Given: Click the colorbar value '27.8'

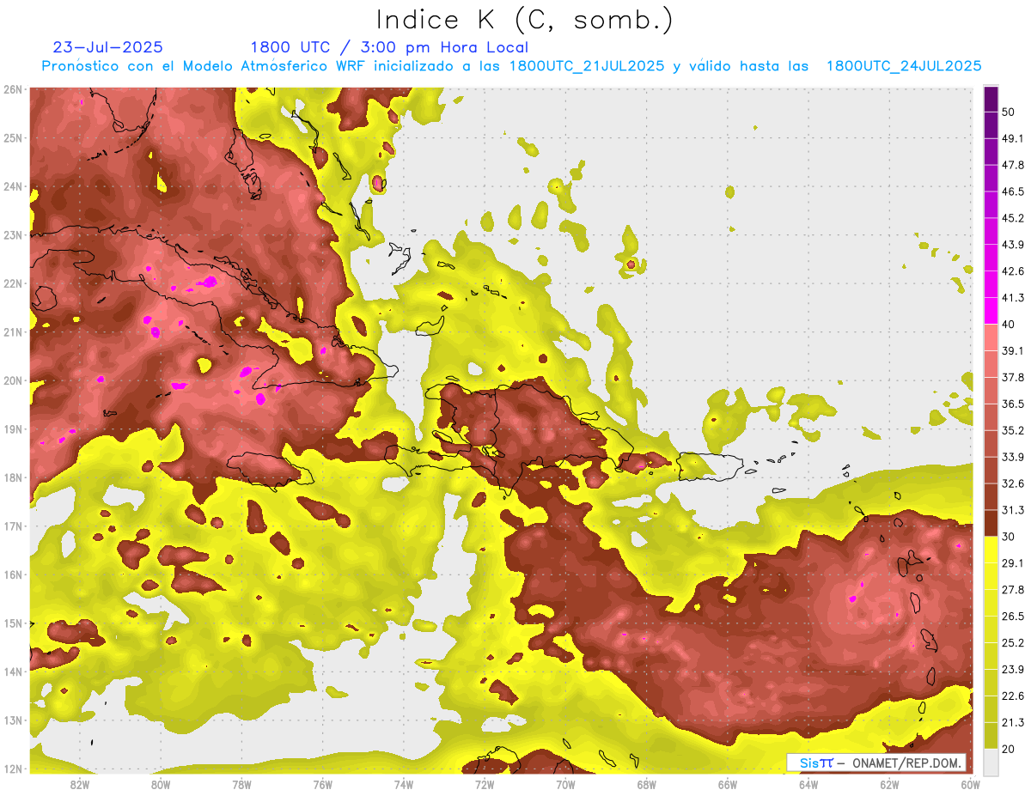Looking at the screenshot, I should tap(1012, 589).
